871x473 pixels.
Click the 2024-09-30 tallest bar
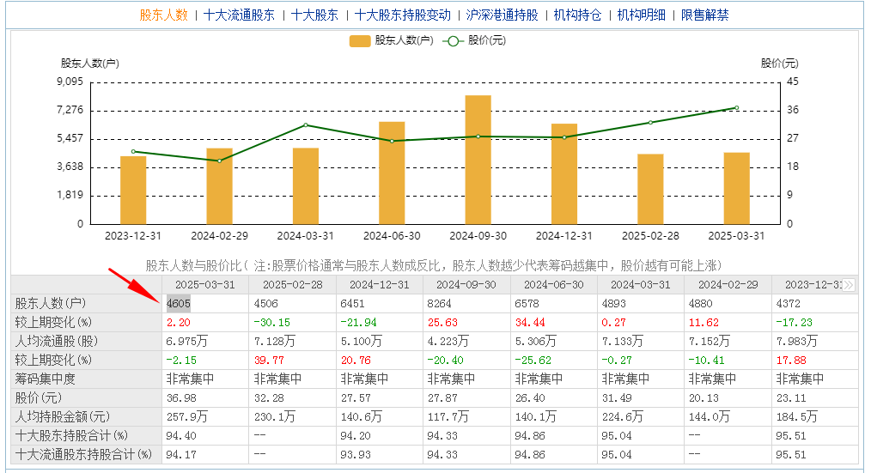point(478,160)
